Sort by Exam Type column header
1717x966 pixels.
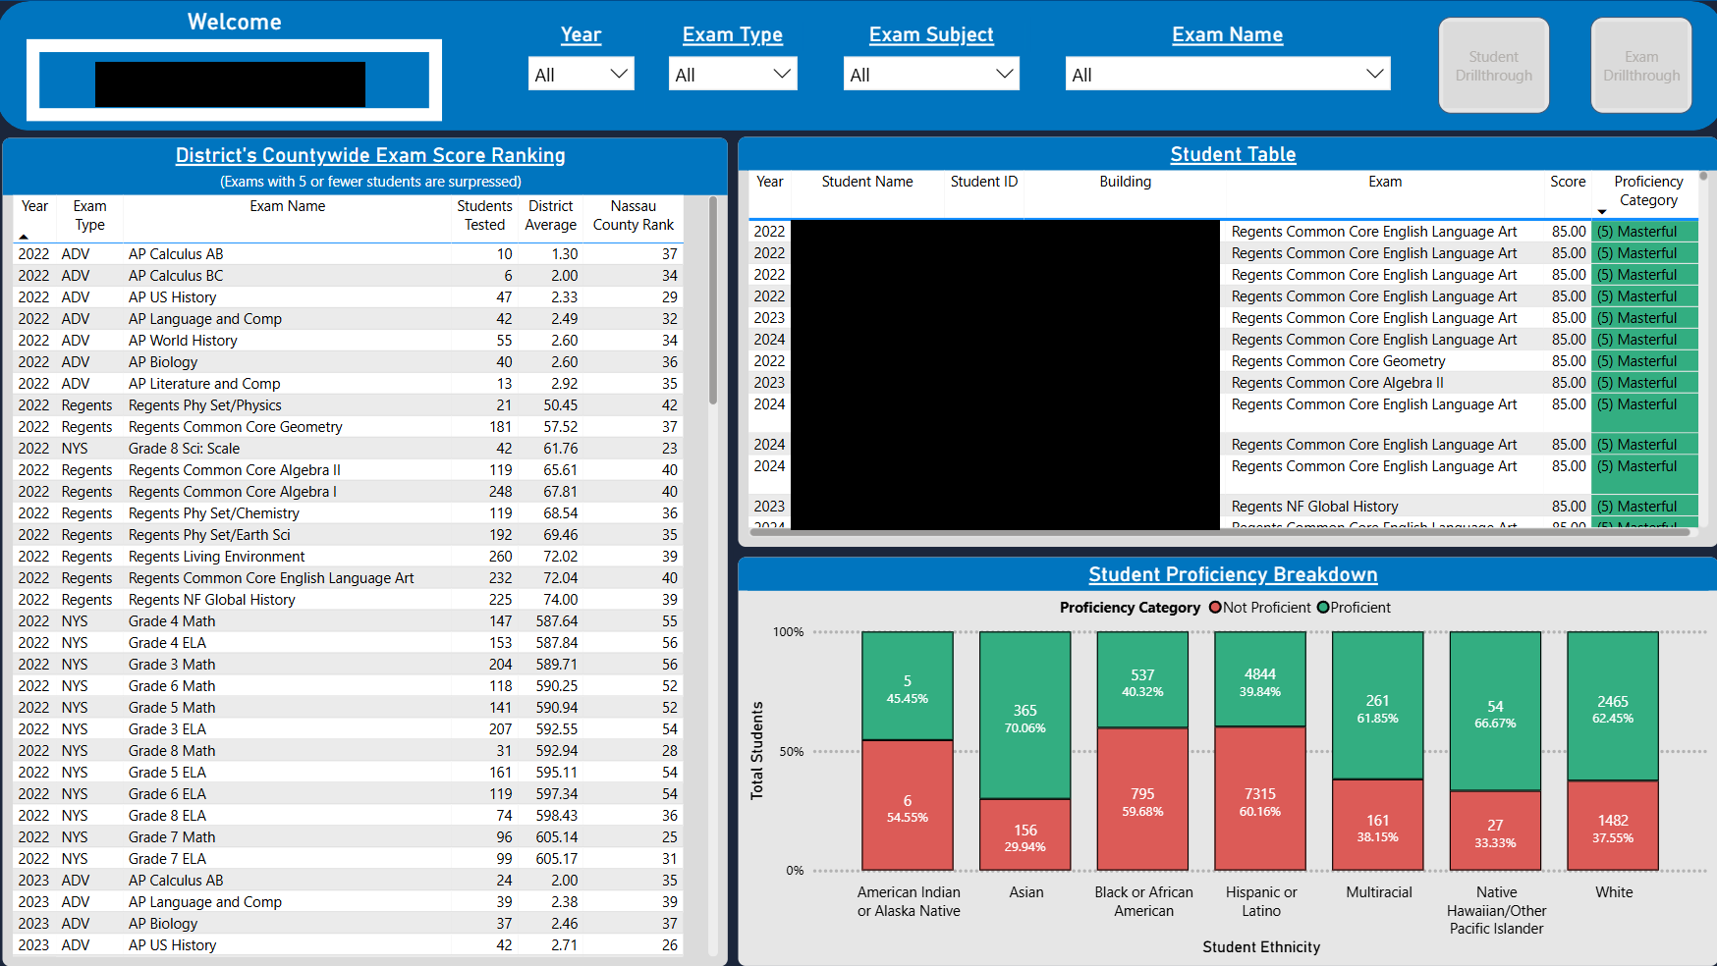pyautogui.click(x=89, y=215)
